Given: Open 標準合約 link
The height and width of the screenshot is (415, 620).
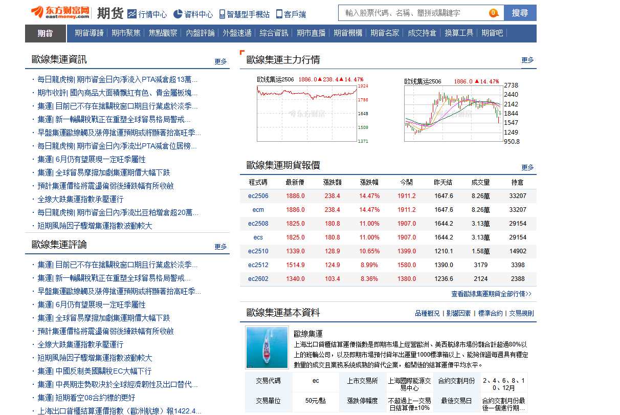Looking at the screenshot, I should pos(490,313).
